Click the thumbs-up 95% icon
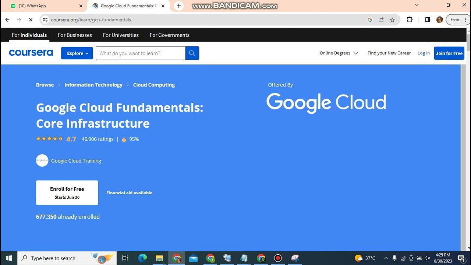The height and width of the screenshot is (265, 471). pos(124,139)
